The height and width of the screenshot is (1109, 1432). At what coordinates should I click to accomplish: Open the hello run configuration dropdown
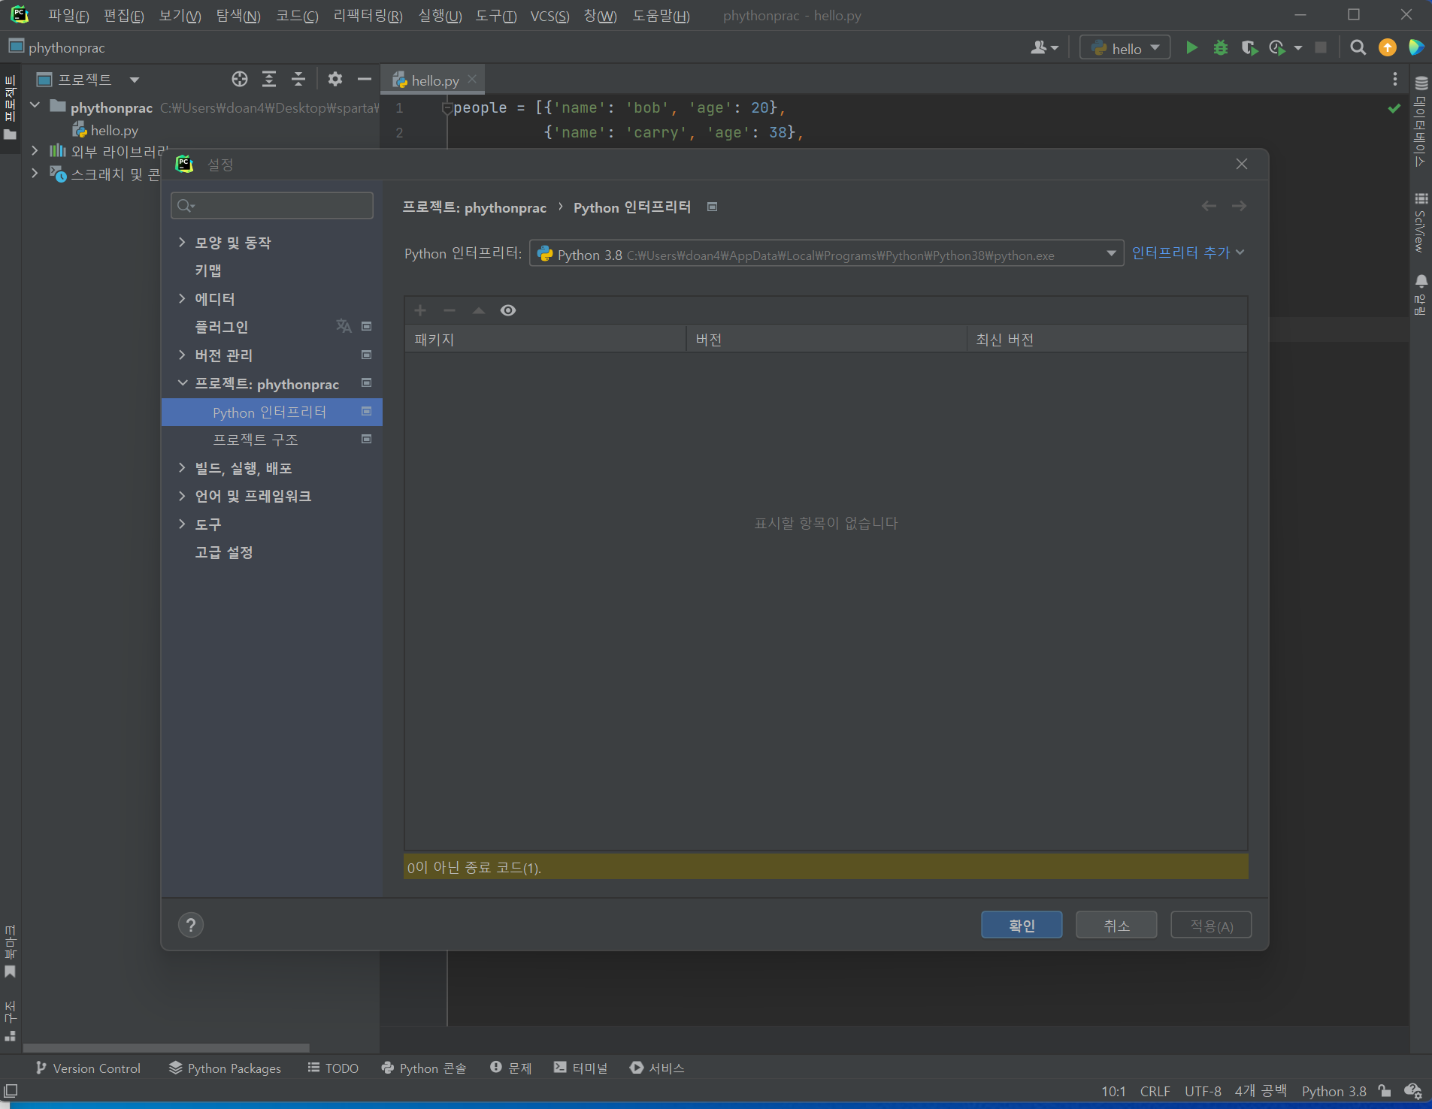coord(1125,48)
